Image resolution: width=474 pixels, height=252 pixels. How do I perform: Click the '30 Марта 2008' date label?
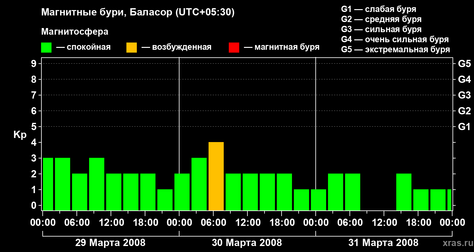click(247, 243)
